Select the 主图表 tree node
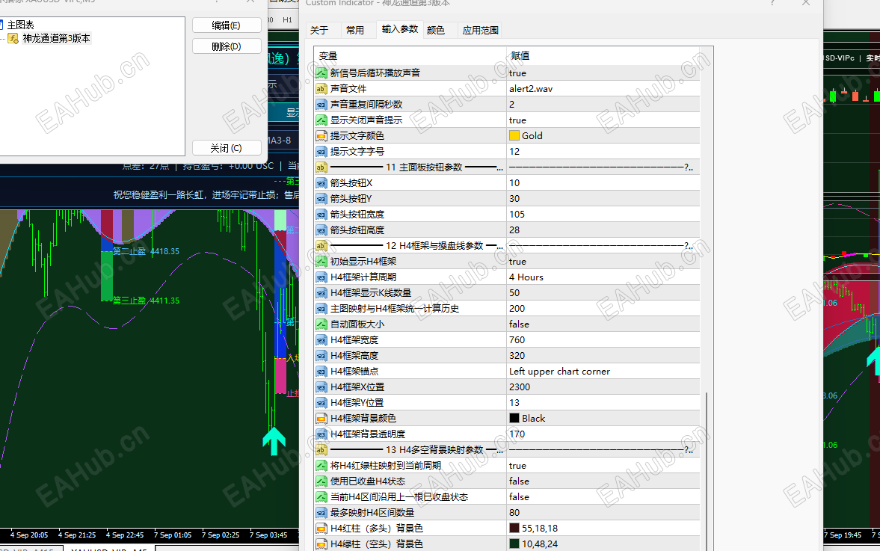Screen dimensions: 880x551 coord(20,25)
